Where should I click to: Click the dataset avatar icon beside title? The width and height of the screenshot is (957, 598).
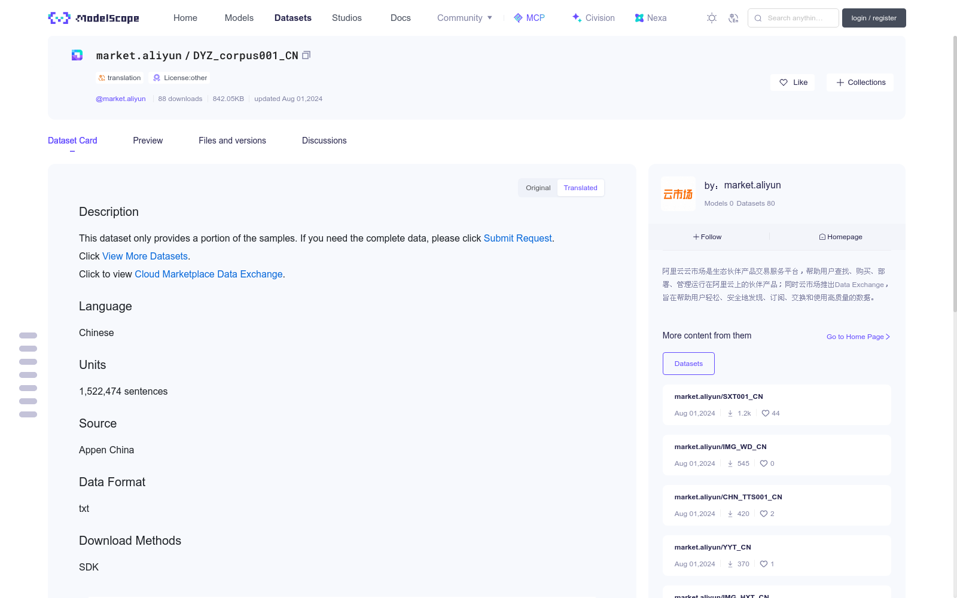click(77, 55)
